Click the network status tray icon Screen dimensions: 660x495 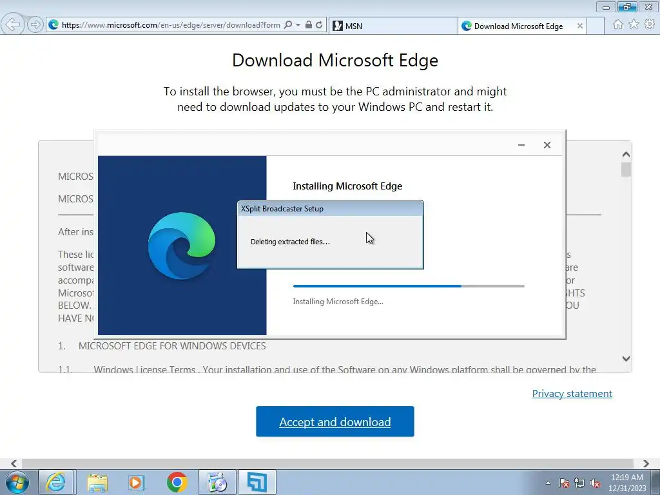(579, 483)
